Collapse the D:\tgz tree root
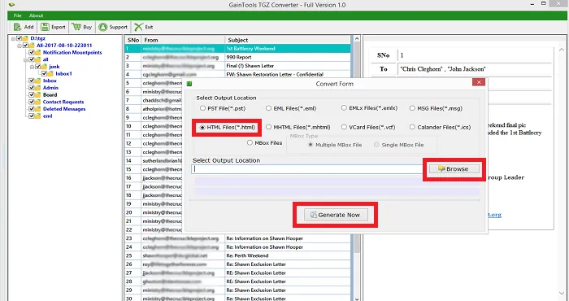 point(13,38)
